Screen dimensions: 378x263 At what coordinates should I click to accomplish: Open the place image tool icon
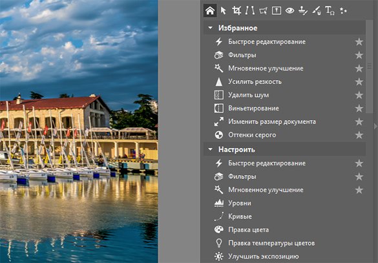click(x=277, y=11)
